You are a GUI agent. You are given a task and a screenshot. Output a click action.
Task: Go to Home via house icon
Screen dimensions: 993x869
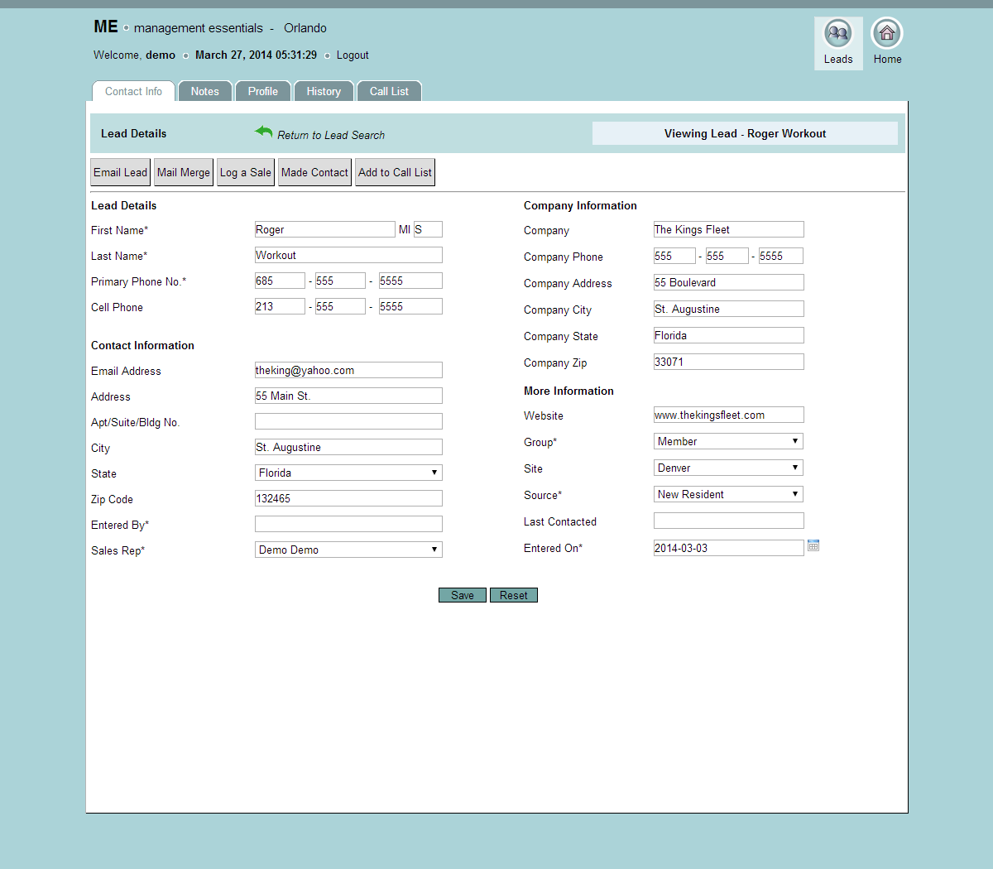[x=887, y=34]
